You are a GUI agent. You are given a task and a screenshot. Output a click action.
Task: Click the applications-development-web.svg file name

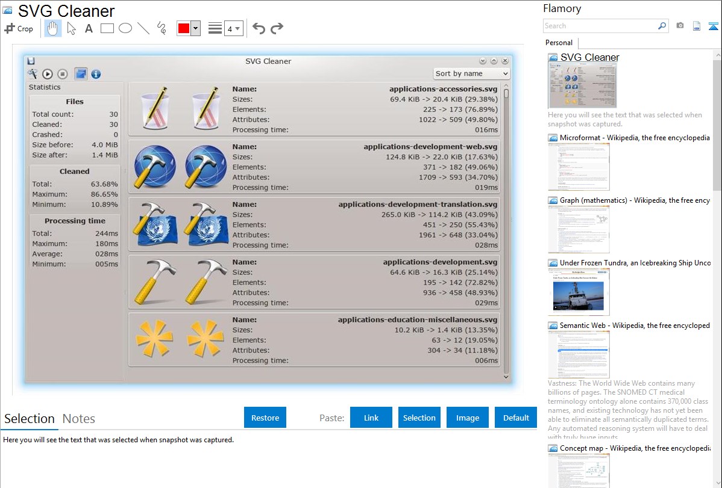click(430, 147)
